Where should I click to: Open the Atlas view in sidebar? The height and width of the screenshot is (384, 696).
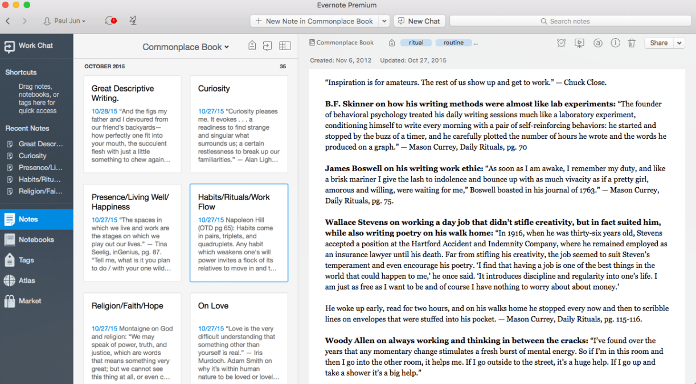26,280
